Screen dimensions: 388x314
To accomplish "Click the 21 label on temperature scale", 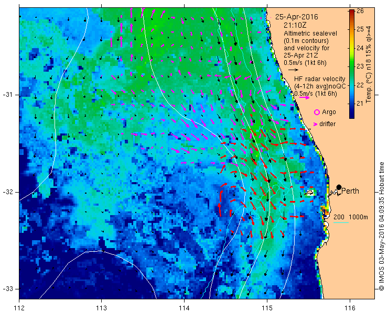I will (x=360, y=103).
